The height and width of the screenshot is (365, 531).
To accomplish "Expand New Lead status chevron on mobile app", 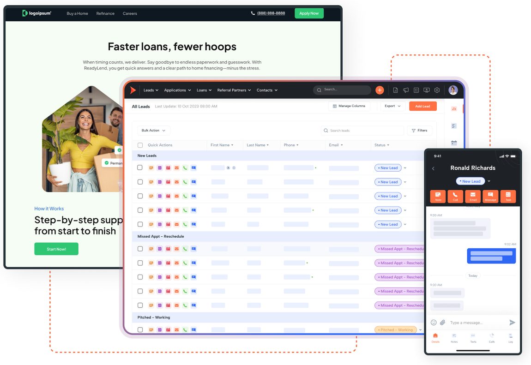I will pyautogui.click(x=489, y=181).
